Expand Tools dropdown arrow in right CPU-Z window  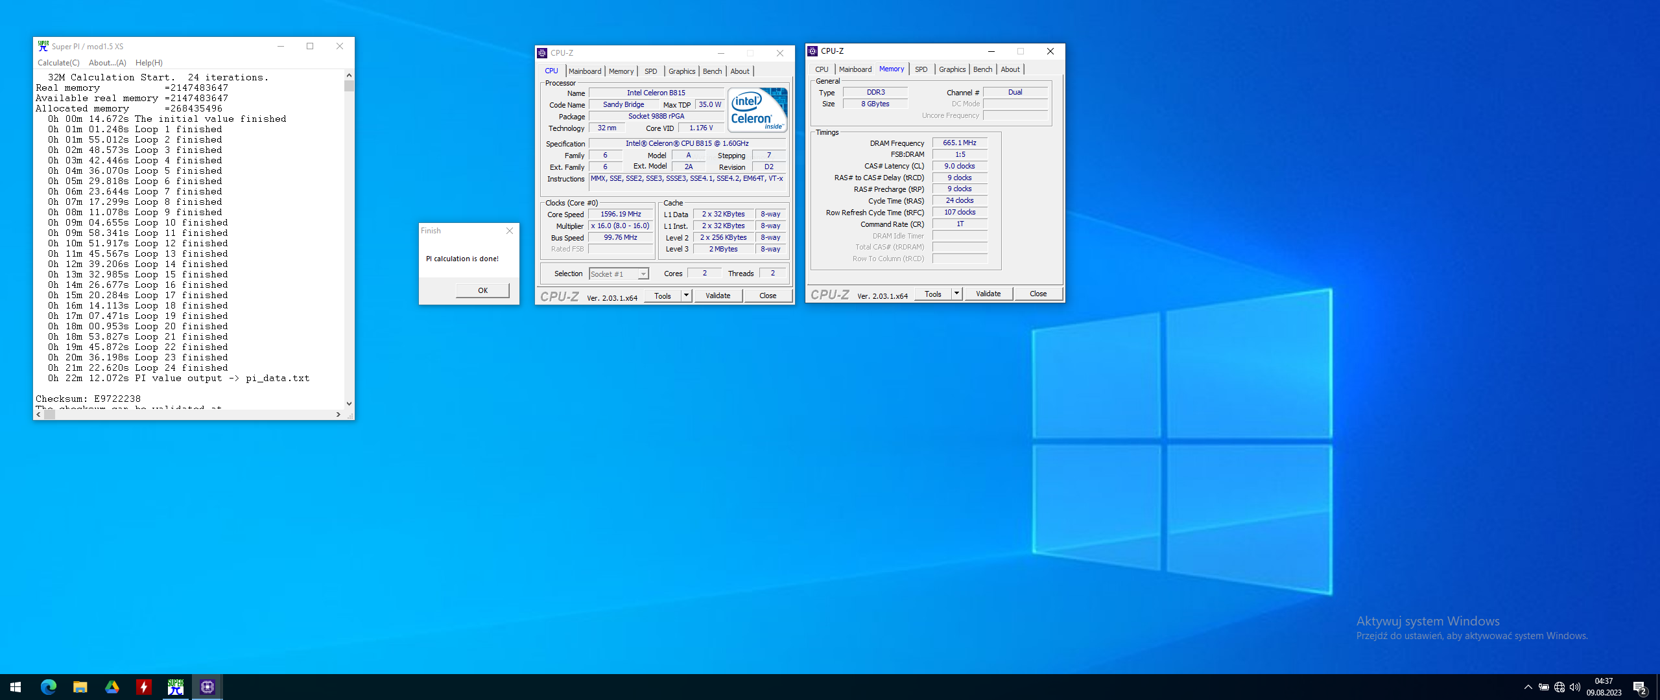(957, 294)
